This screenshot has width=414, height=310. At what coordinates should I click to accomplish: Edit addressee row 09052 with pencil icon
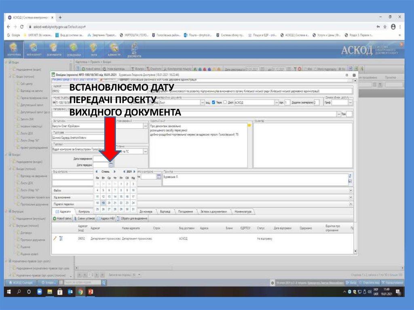click(x=55, y=238)
